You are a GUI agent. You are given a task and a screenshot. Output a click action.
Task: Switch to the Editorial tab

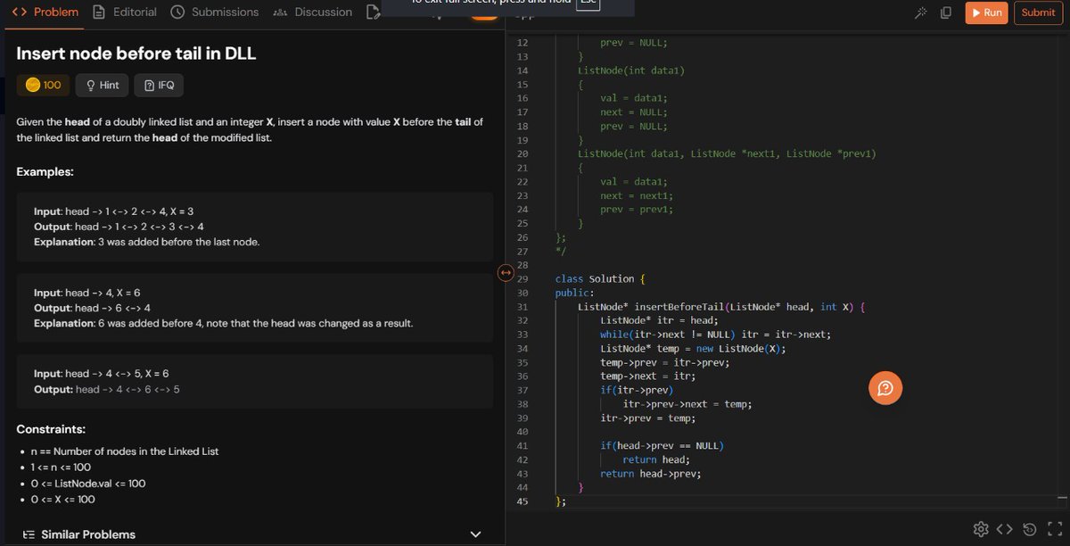125,12
